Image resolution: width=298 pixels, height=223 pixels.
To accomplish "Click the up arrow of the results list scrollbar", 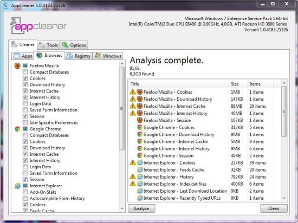I will point(284,83).
